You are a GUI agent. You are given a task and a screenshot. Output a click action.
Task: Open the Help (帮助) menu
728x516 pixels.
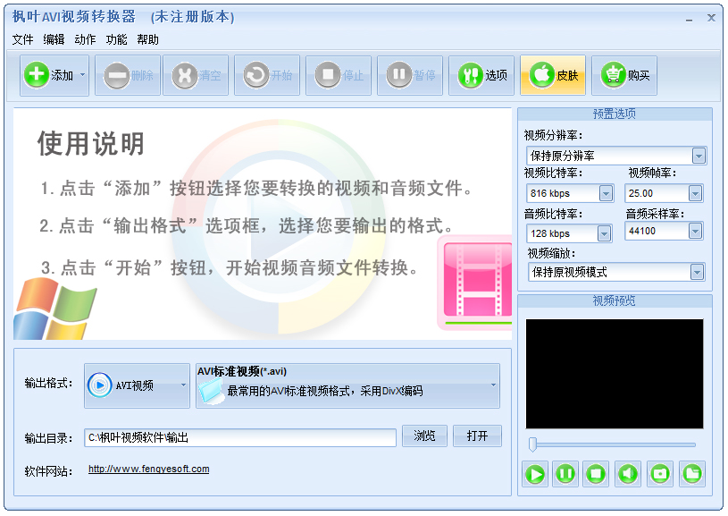[x=147, y=40]
